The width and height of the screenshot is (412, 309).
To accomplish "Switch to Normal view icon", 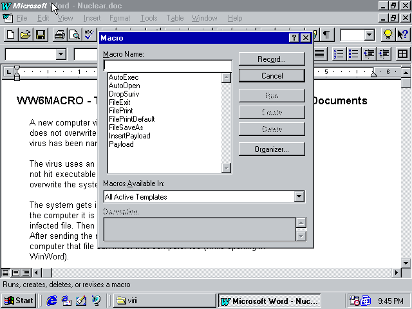I will 5,273.
